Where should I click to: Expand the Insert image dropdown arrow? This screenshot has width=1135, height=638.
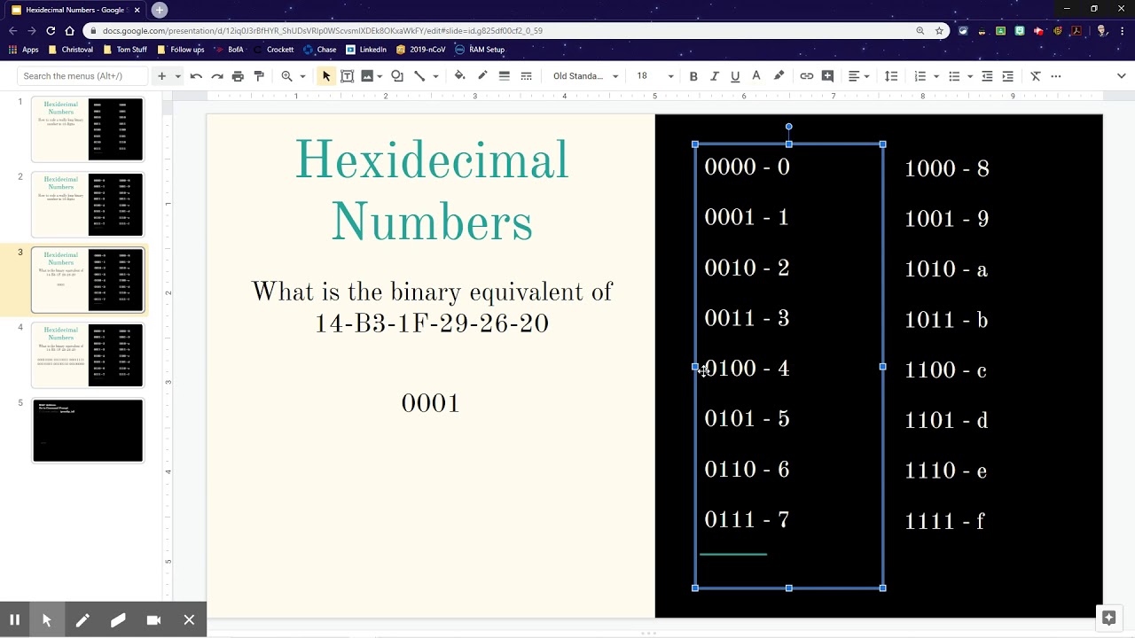pos(380,76)
